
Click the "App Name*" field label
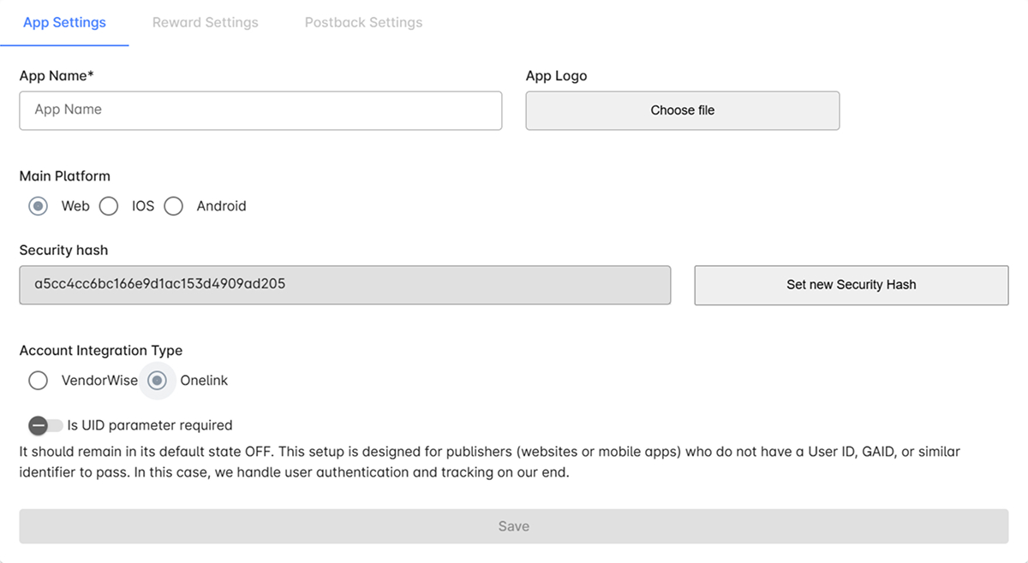click(x=57, y=76)
